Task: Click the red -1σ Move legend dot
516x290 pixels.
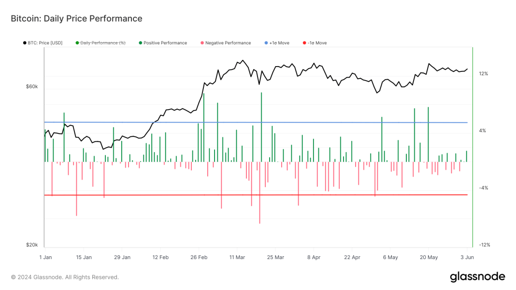Action: coord(303,42)
